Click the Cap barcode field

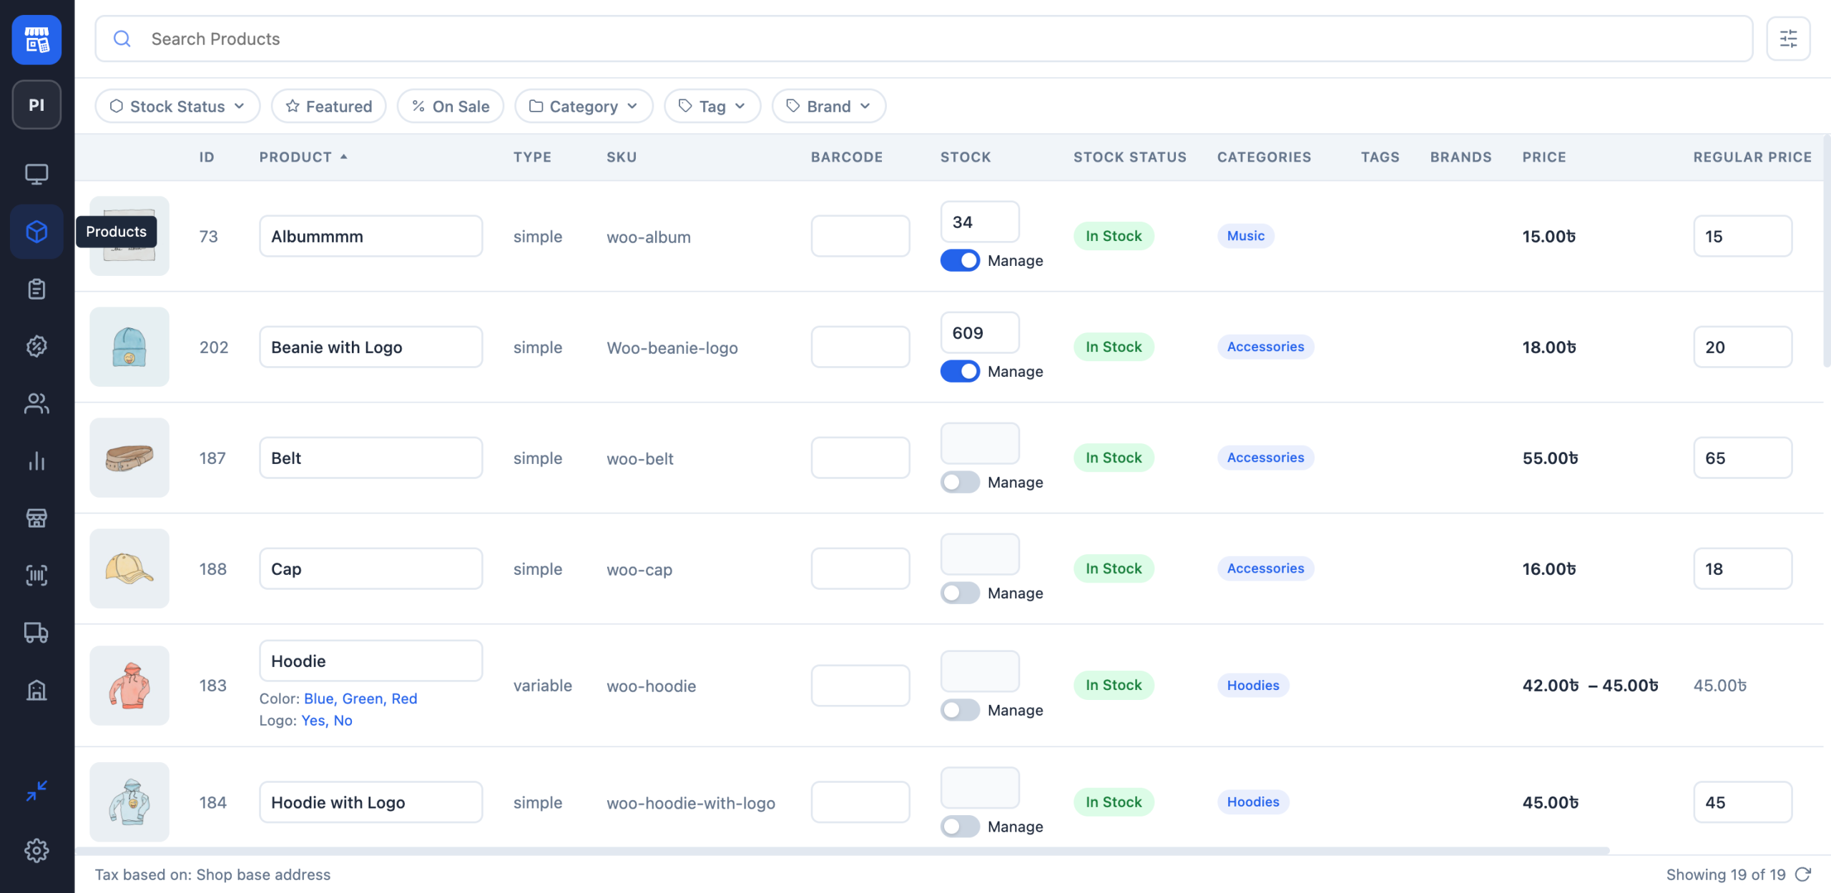(x=860, y=568)
